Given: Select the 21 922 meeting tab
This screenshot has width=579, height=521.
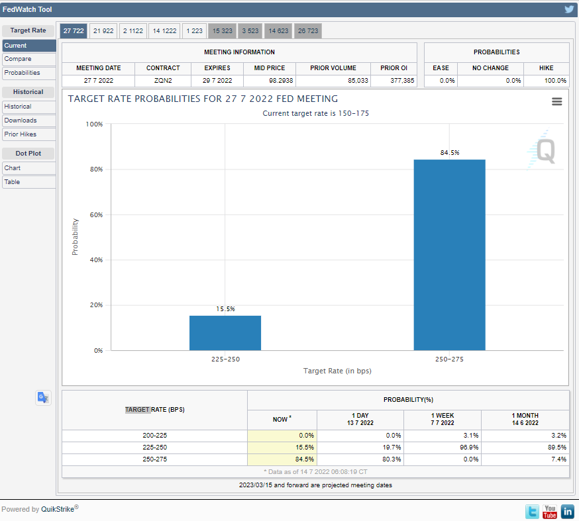Looking at the screenshot, I should [x=103, y=31].
